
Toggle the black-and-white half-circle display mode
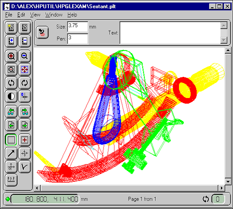[x=11, y=96]
